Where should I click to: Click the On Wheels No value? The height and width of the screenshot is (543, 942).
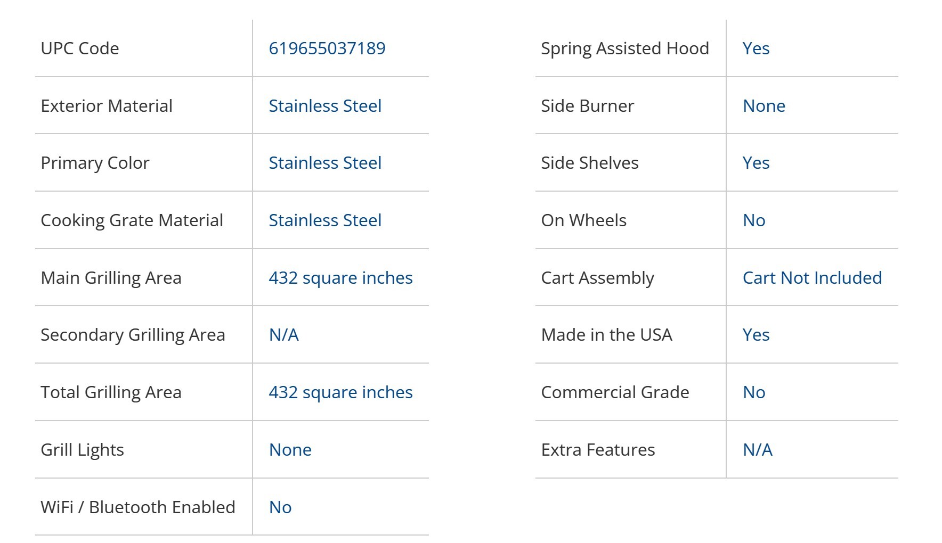tap(753, 220)
